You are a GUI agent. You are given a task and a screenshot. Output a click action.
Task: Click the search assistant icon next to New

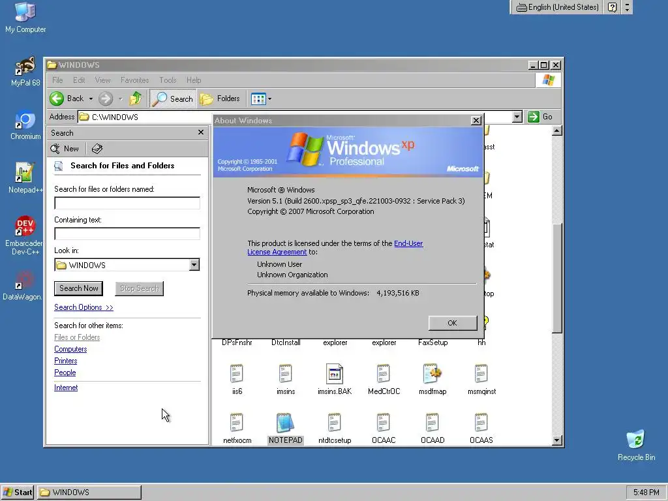pyautogui.click(x=97, y=149)
